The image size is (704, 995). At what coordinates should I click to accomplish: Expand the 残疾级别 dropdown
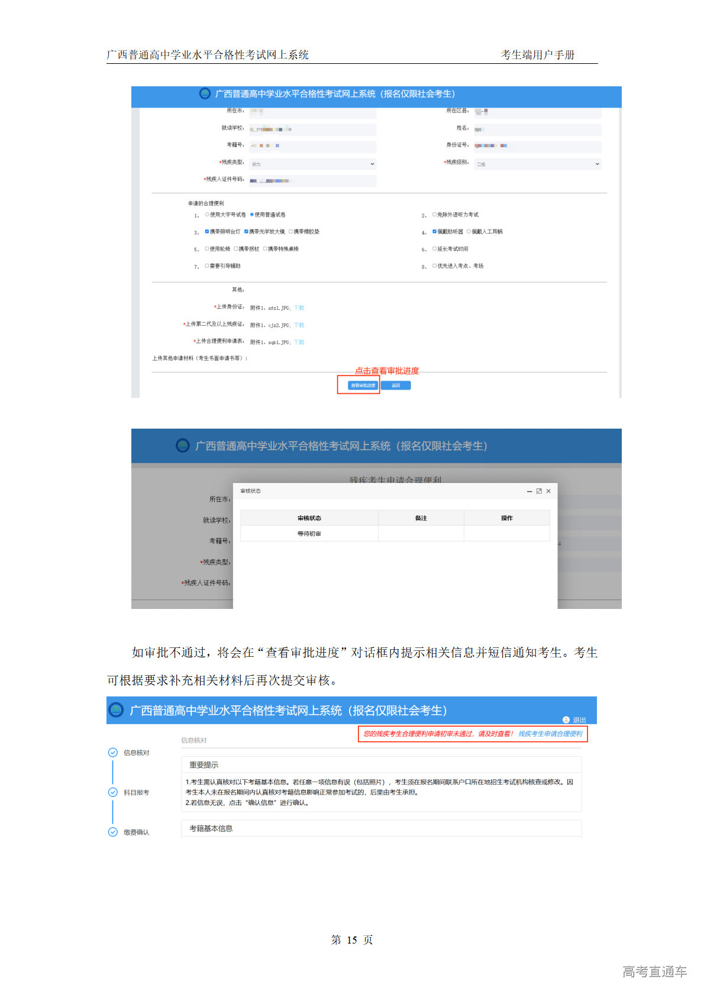pyautogui.click(x=538, y=164)
